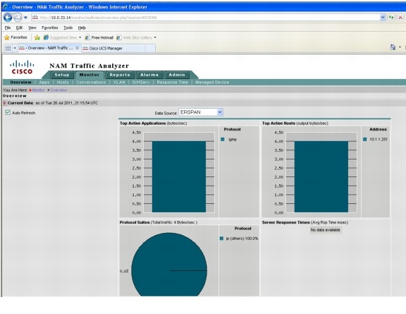
Task: Select the Apps submenu item
Action: [x=44, y=83]
